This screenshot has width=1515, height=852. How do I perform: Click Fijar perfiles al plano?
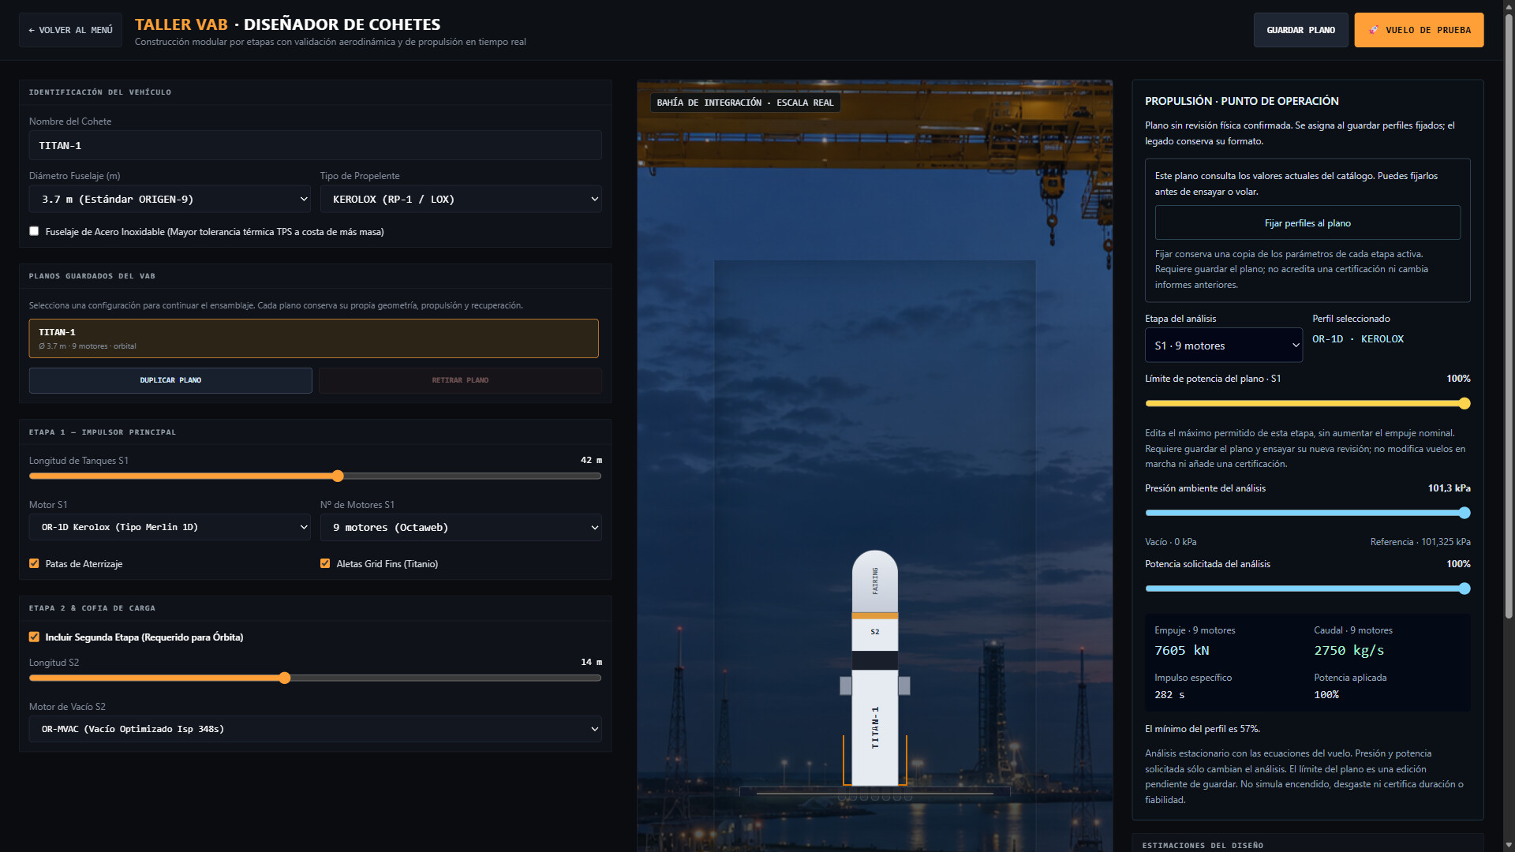[x=1307, y=223]
